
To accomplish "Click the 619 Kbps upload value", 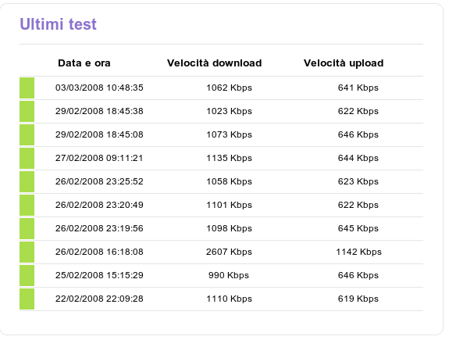I will [x=358, y=299].
